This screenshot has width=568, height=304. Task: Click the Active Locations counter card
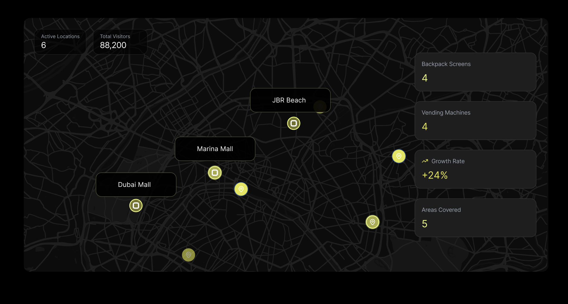click(60, 42)
